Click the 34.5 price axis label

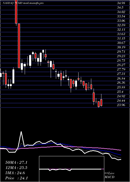click(120, 8)
